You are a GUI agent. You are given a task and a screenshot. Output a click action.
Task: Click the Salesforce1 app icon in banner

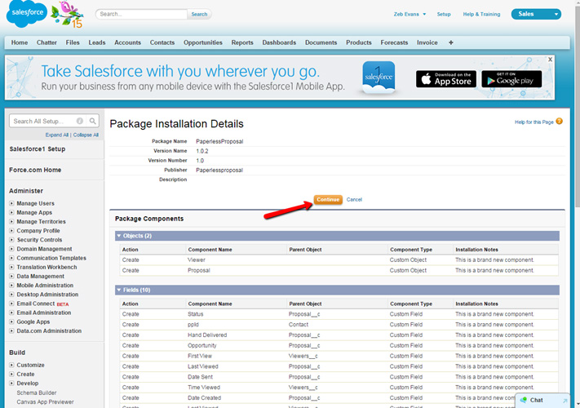[x=379, y=78]
